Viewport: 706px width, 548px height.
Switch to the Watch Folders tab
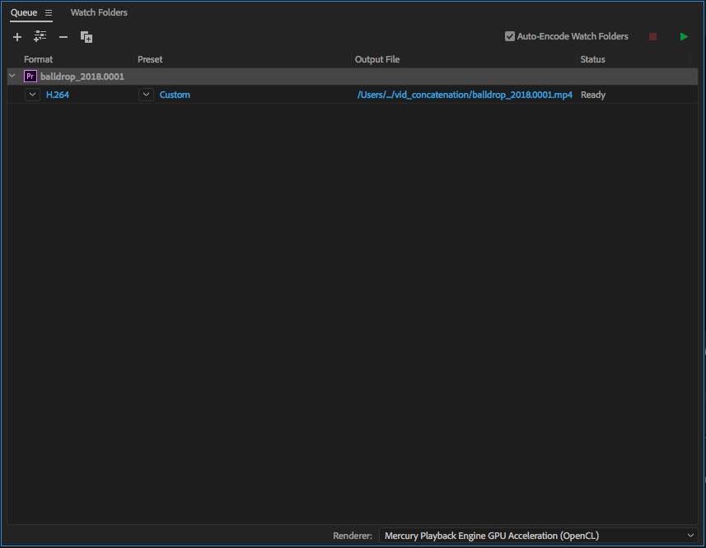[99, 13]
